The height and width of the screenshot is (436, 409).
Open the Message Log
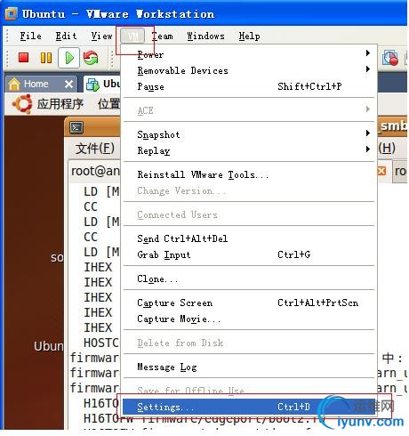pyautogui.click(x=249, y=367)
